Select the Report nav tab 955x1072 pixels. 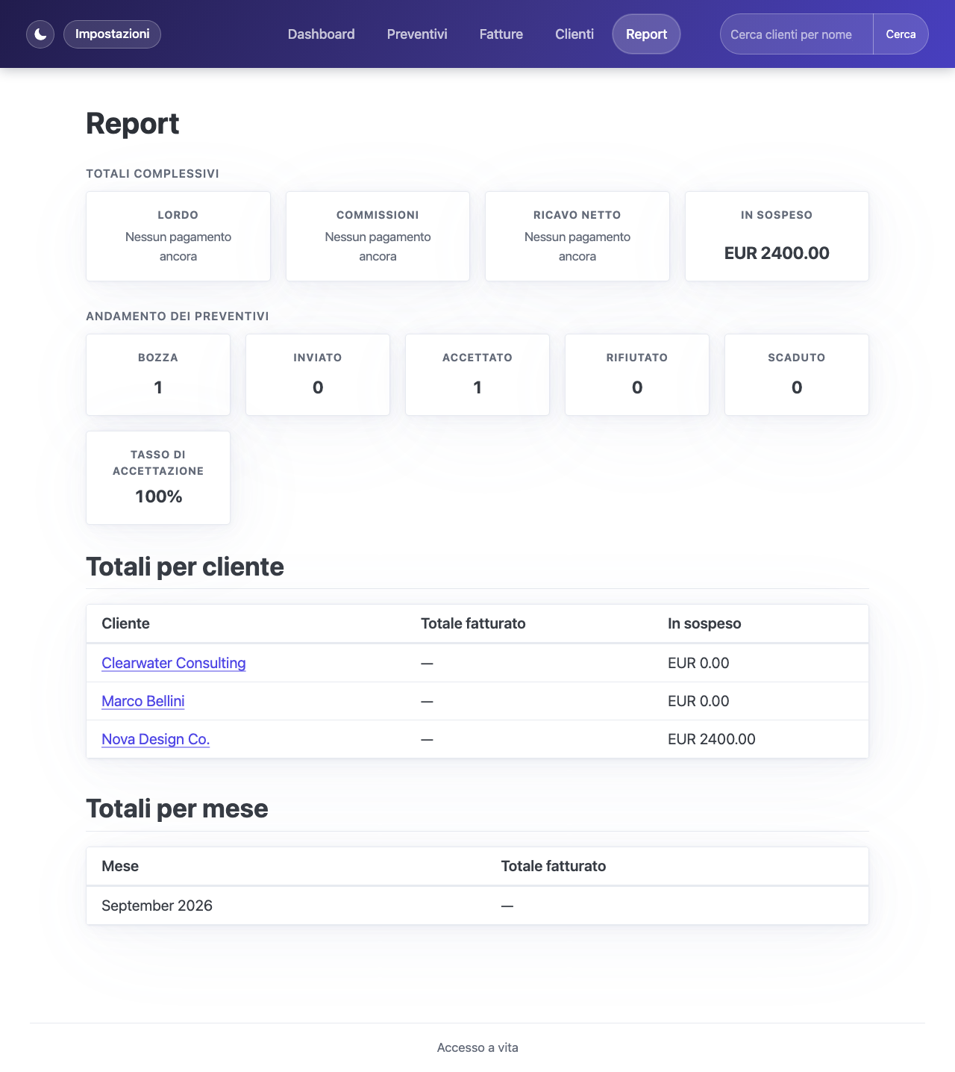[x=646, y=34]
